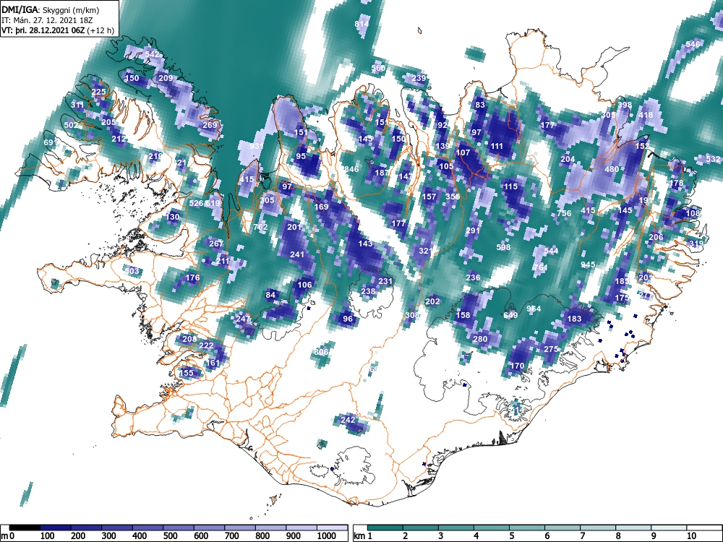This screenshot has height=542, width=723.
Task: Click the visibility value 546
Action: tap(693, 44)
